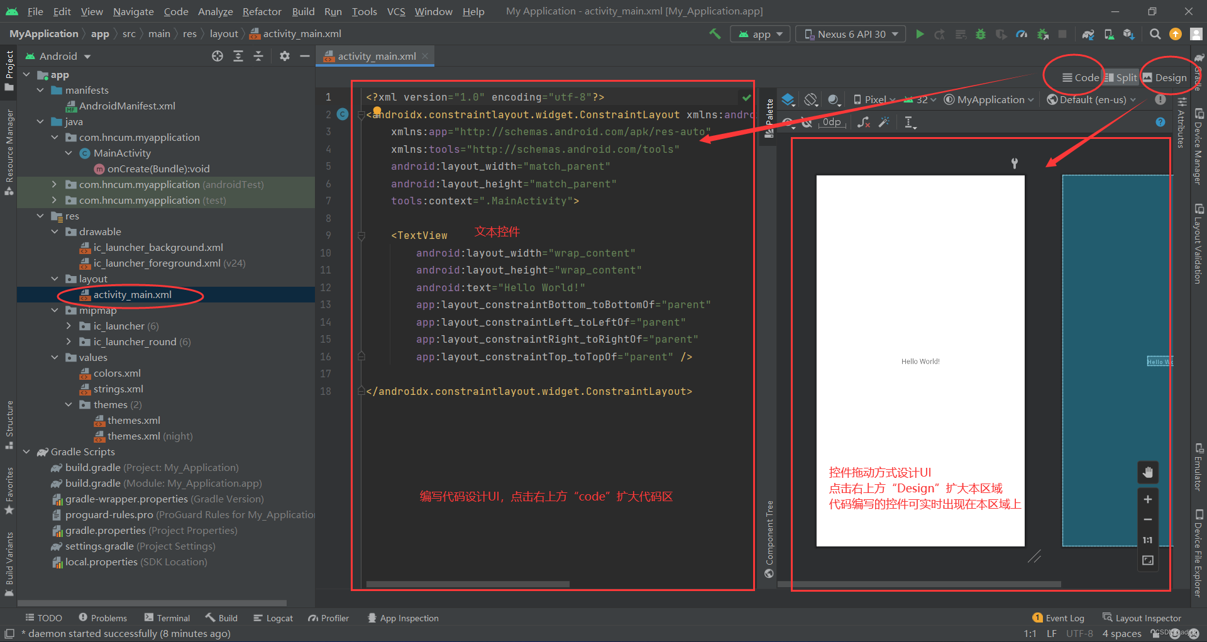Open the Profile app gauge icon
Image resolution: width=1207 pixels, height=642 pixels.
pyautogui.click(x=1022, y=34)
